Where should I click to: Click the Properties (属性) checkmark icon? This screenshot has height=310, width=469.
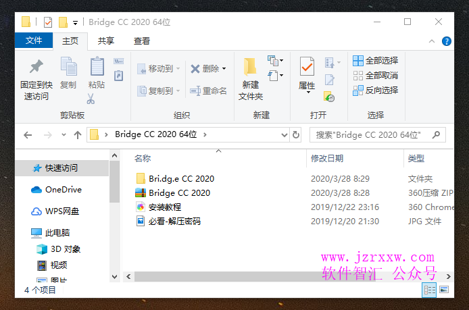pos(307,66)
